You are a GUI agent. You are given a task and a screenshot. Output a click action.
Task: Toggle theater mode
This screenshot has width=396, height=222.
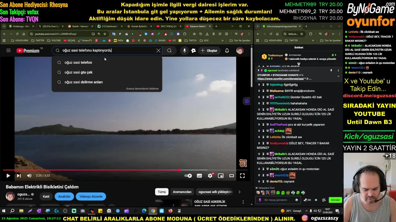[x=231, y=176]
